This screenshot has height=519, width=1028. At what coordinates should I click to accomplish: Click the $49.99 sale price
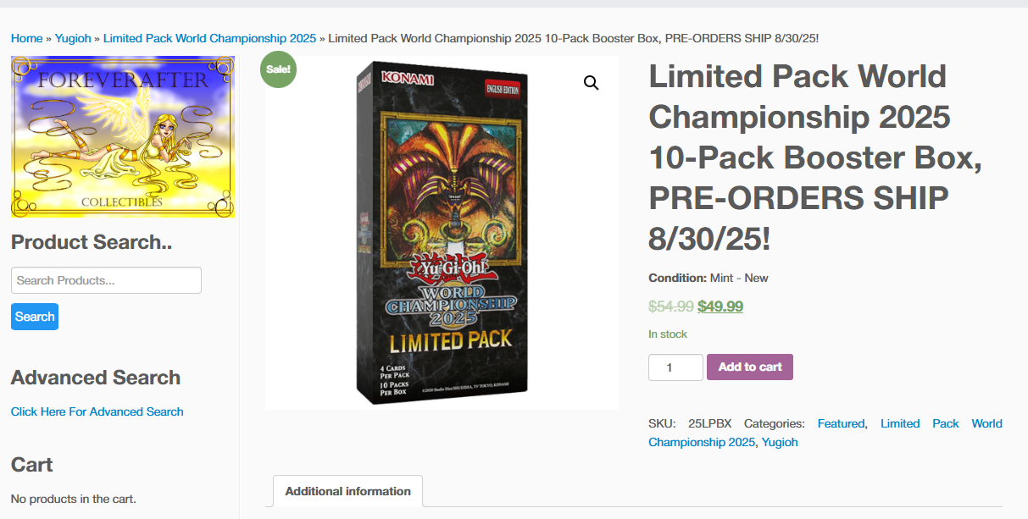tap(720, 306)
